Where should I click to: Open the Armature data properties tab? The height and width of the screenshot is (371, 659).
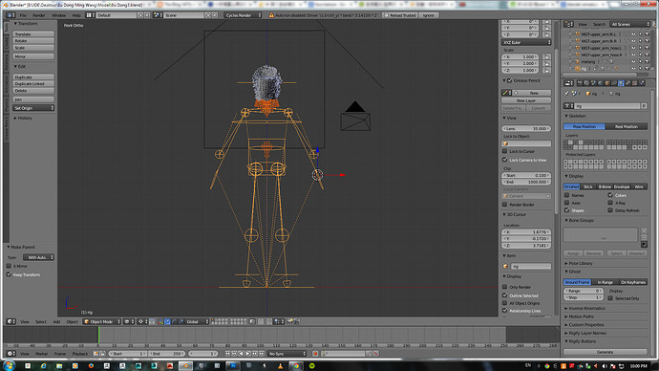[621, 83]
